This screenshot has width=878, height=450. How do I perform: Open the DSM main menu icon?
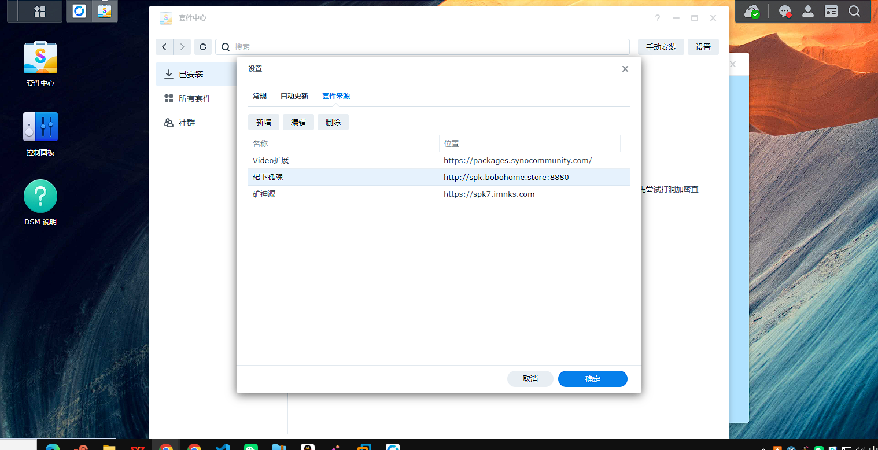pos(40,12)
